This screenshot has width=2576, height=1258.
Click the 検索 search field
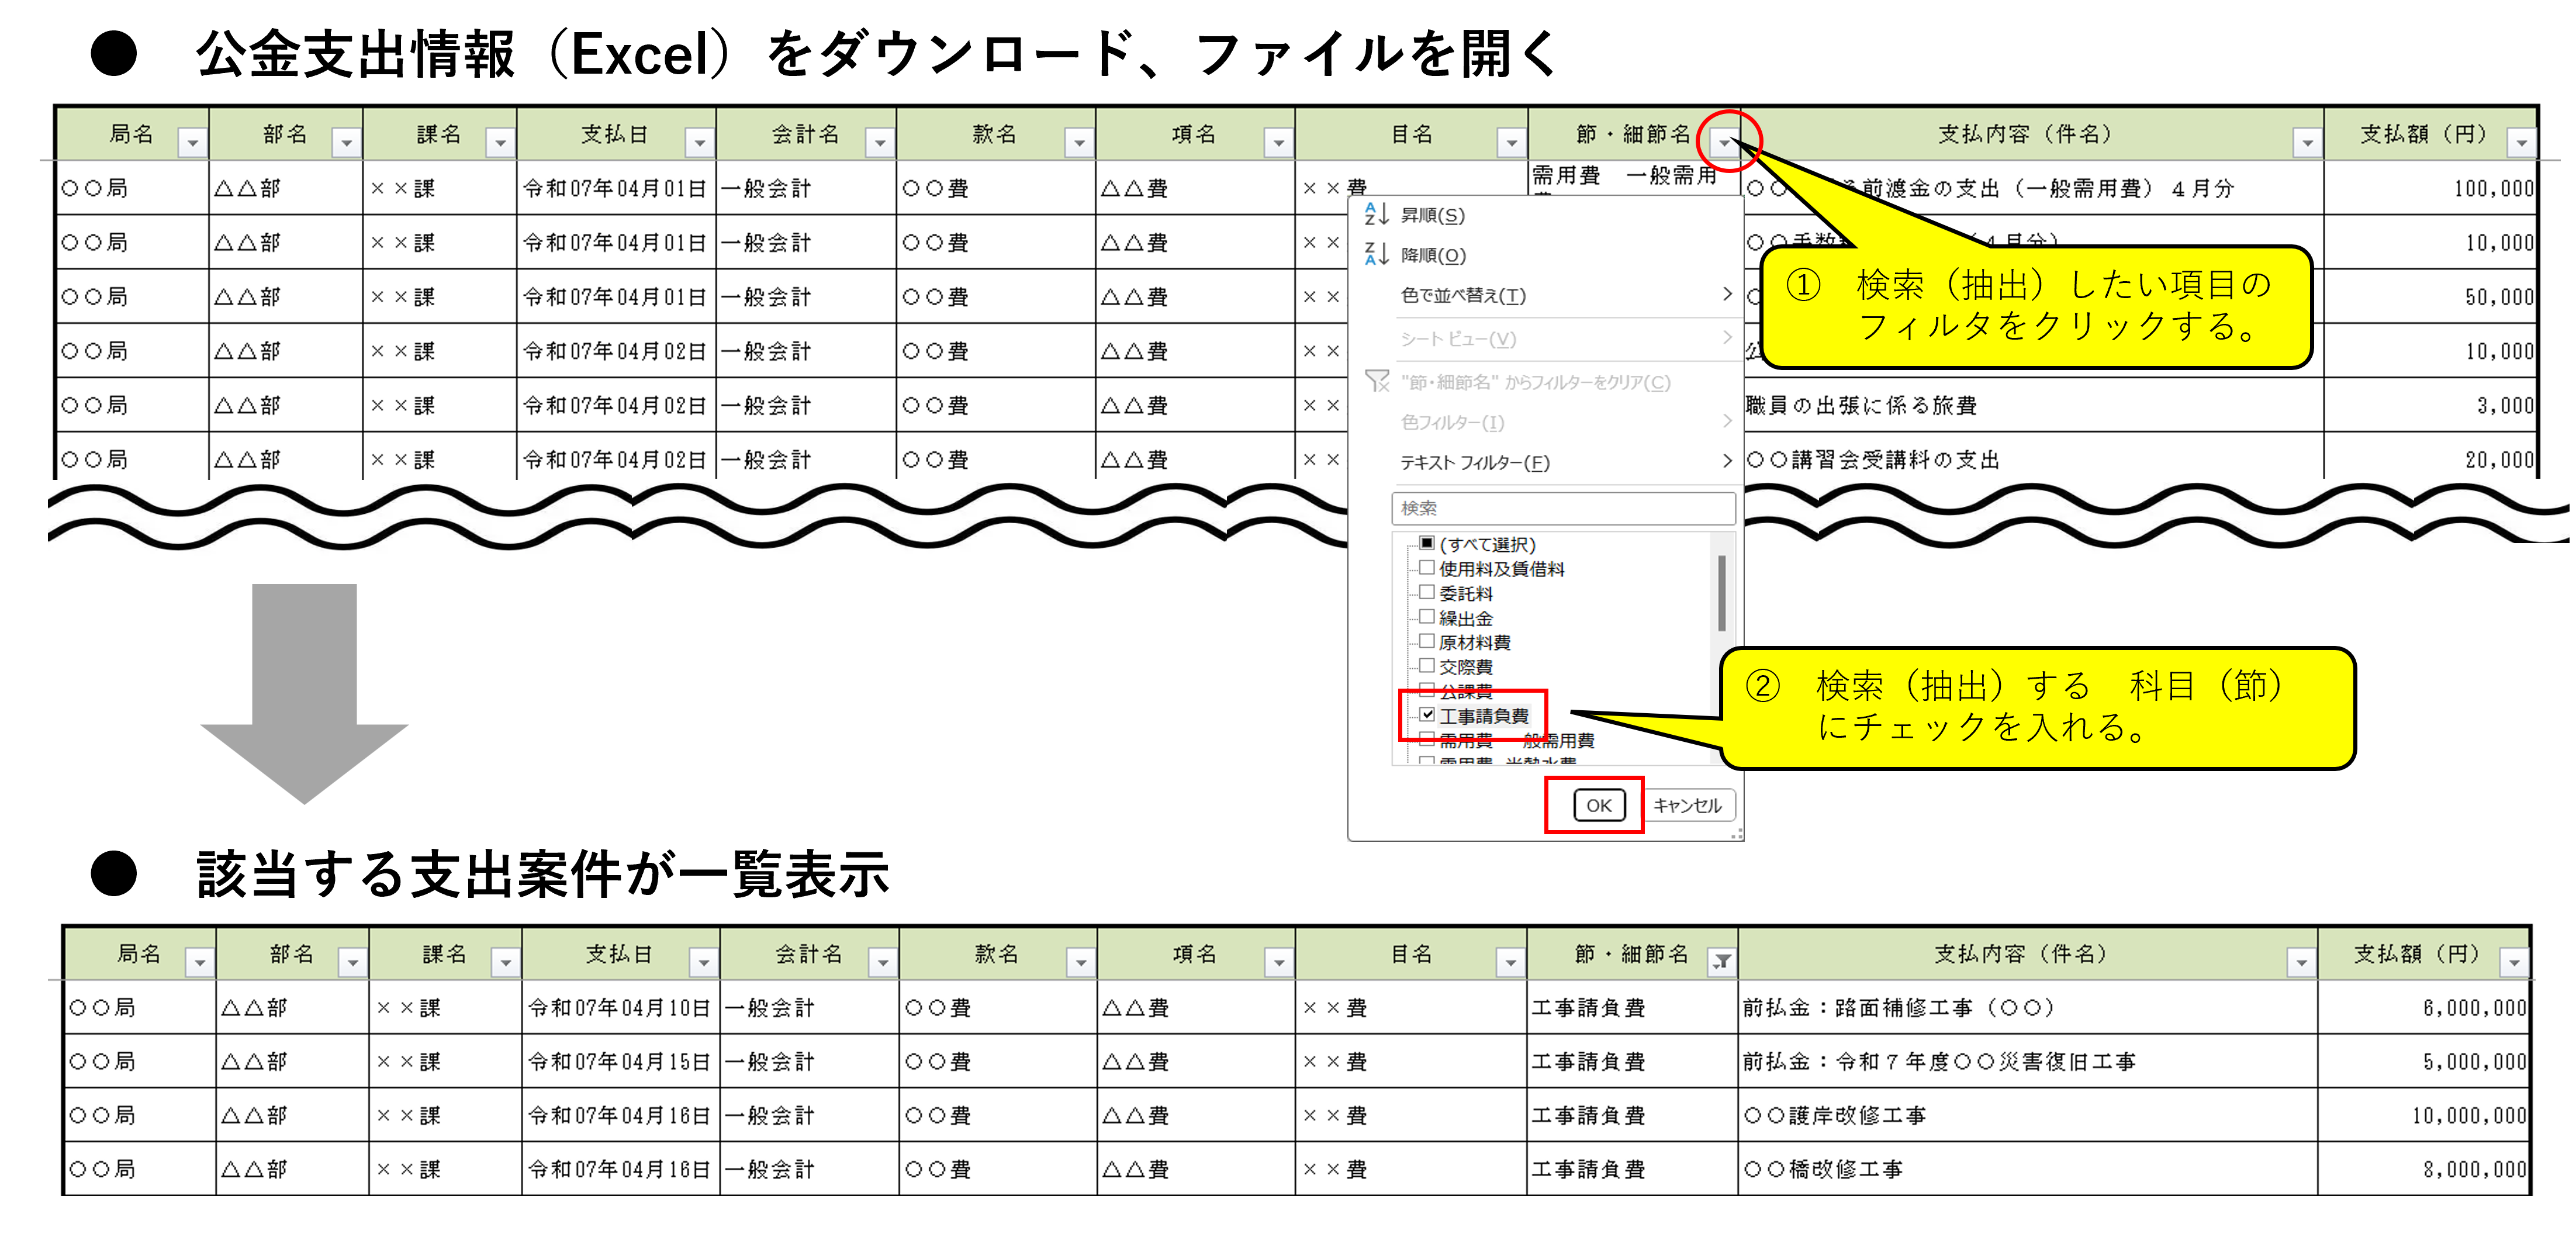click(1562, 508)
